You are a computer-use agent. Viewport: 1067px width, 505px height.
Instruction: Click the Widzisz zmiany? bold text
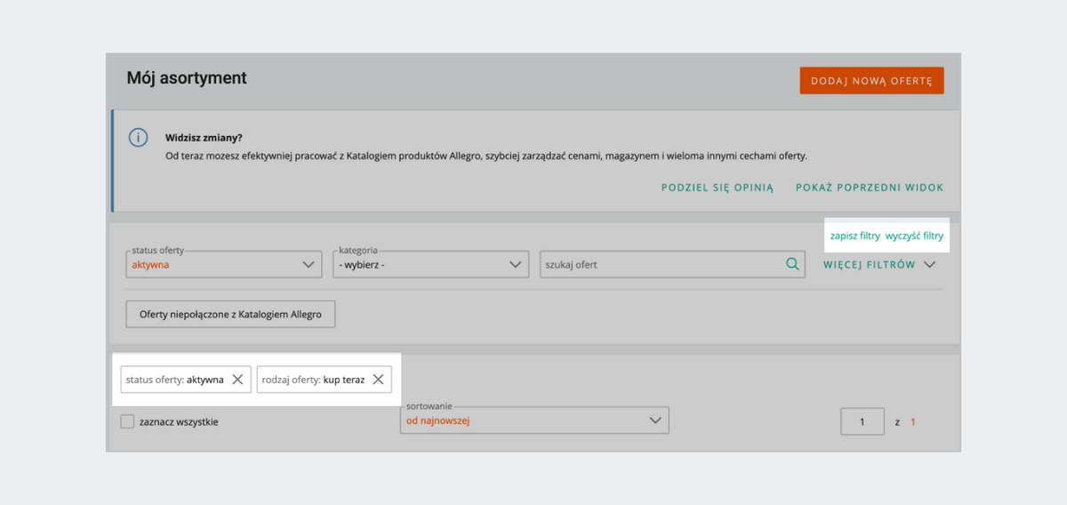pyautogui.click(x=204, y=138)
